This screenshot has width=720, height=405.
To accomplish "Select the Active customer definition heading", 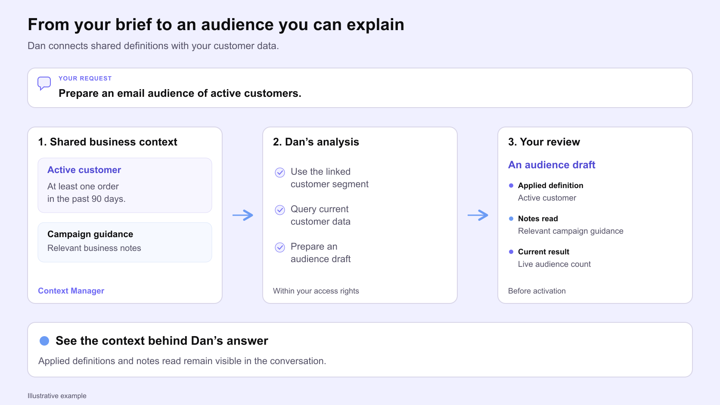I will click(84, 170).
